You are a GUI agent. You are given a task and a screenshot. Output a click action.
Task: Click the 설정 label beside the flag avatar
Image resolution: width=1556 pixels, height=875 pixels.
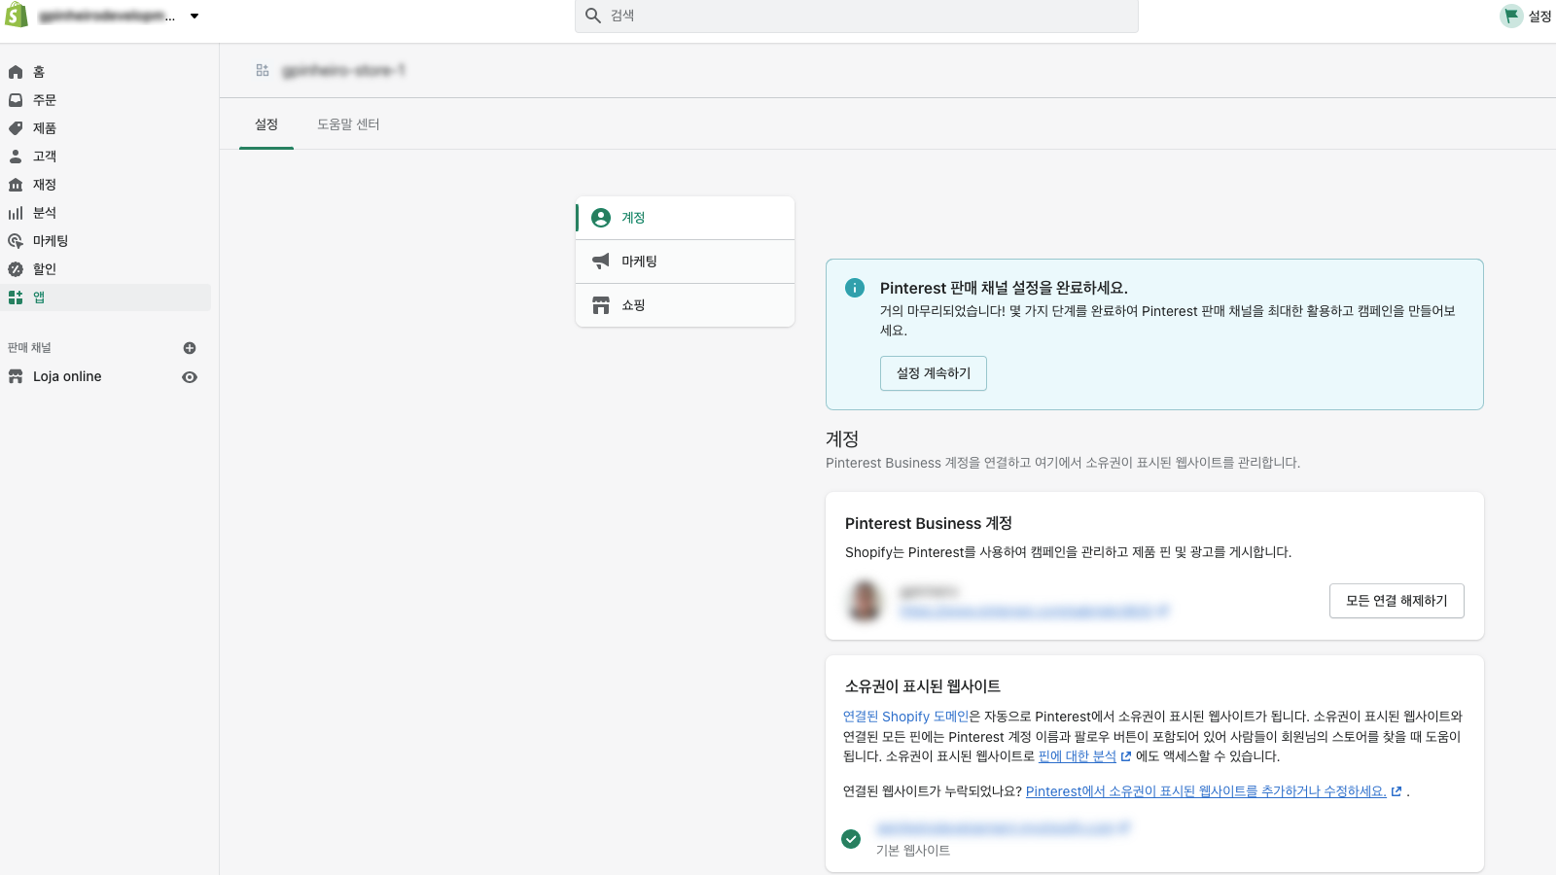tap(1539, 16)
